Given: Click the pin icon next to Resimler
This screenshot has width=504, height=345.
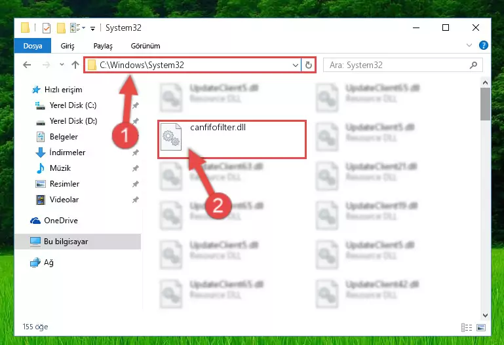Looking at the screenshot, I should 135,184.
